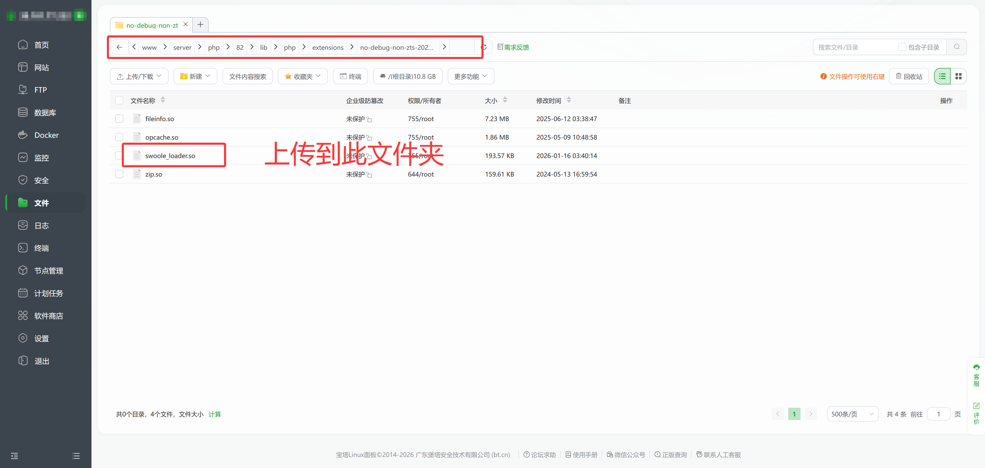This screenshot has width=985, height=468.
Task: Click the 计算 link for file size
Action: pyautogui.click(x=215, y=414)
